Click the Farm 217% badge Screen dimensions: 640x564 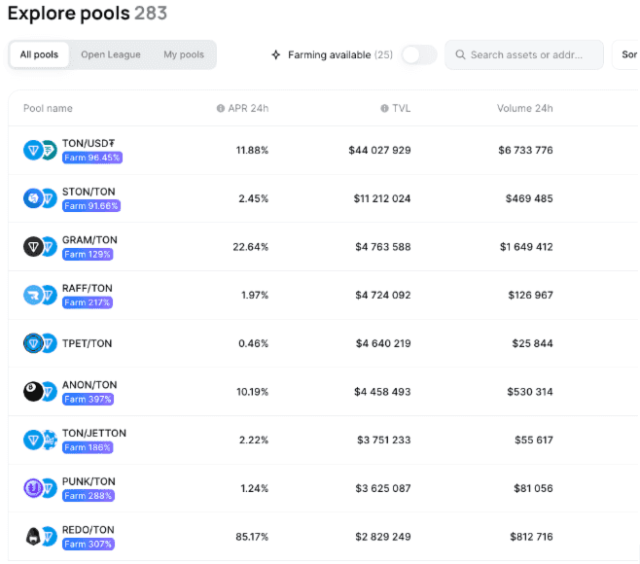tap(88, 302)
